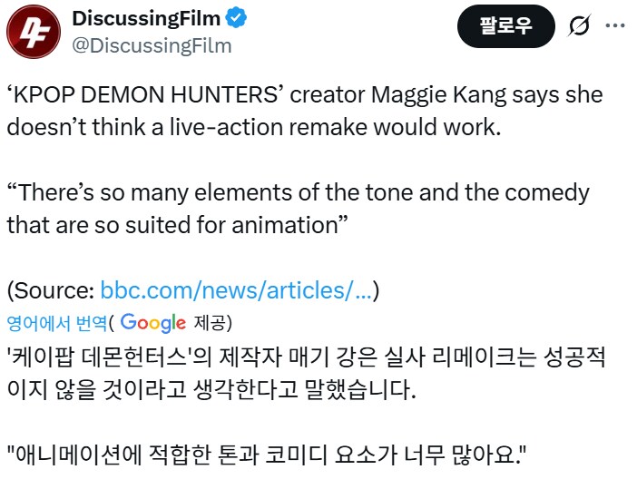Click the Korean '케이팝 데몬헌터스' title text
637x489 pixels.
(110, 356)
